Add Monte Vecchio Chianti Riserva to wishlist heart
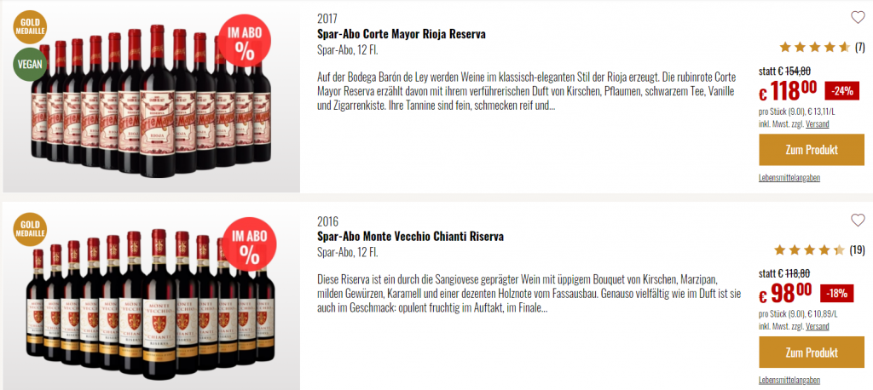873x390 pixels. tap(858, 221)
